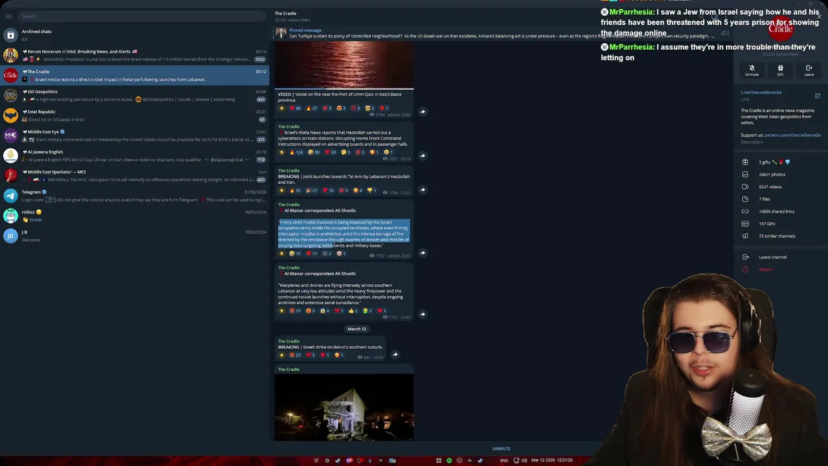
Task: Add star reaction on warplanes post
Action: (x=281, y=311)
